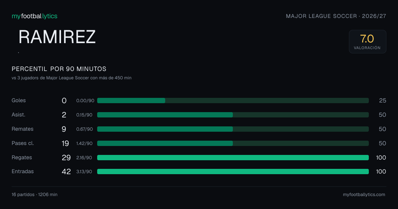Click the Percentil por 90 minutos title
398x209 pixels.
(59, 69)
